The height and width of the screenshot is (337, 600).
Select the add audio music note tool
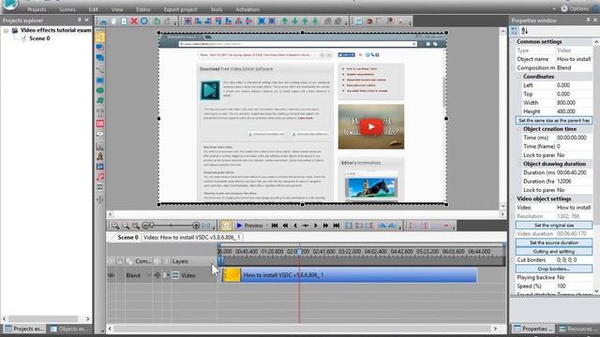point(100,177)
